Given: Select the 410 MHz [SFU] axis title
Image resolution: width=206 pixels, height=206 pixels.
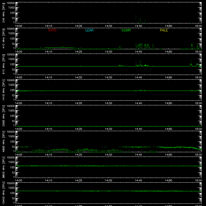Looking at the screenshot, I should 4,38.
